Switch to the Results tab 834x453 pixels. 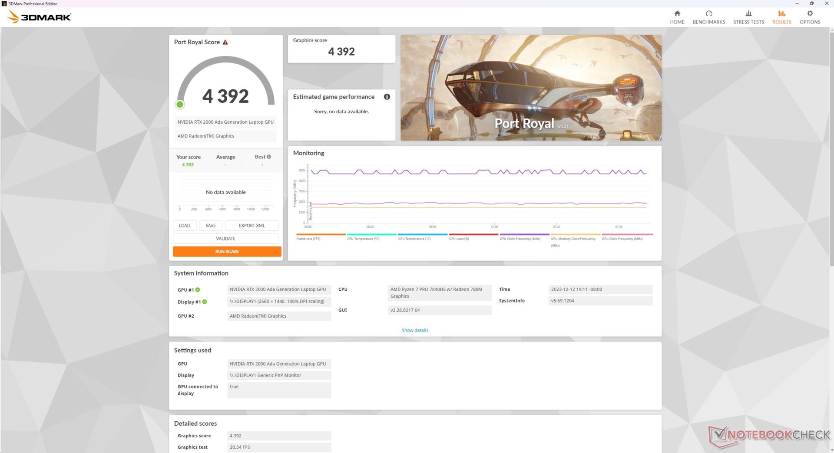click(x=781, y=17)
